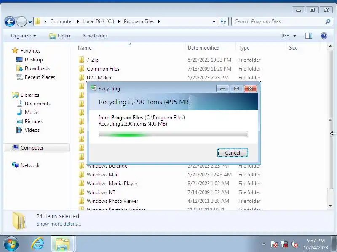The image size is (337, 252).
Task: Sort by the Name column header
Action: [x=85, y=48]
